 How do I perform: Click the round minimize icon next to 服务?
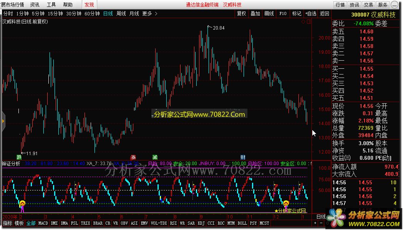click(x=395, y=5)
